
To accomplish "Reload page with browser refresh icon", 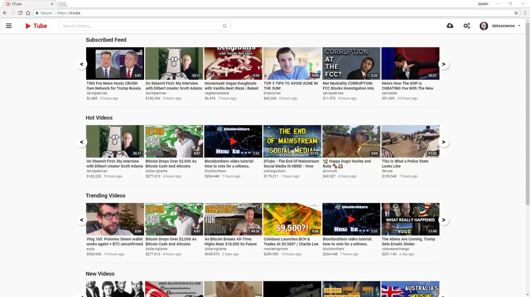I will pos(20,13).
